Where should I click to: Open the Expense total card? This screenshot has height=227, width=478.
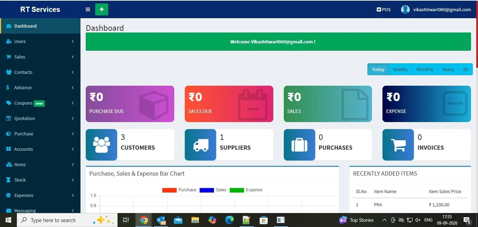point(427,104)
